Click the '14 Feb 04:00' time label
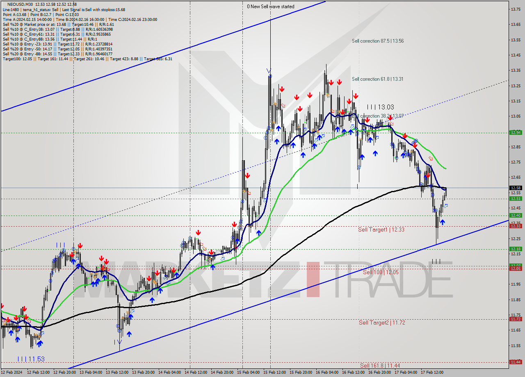 pos(169,372)
